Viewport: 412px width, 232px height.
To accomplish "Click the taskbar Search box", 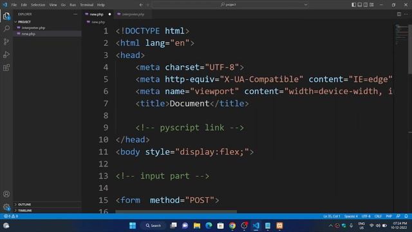I will pos(153,226).
